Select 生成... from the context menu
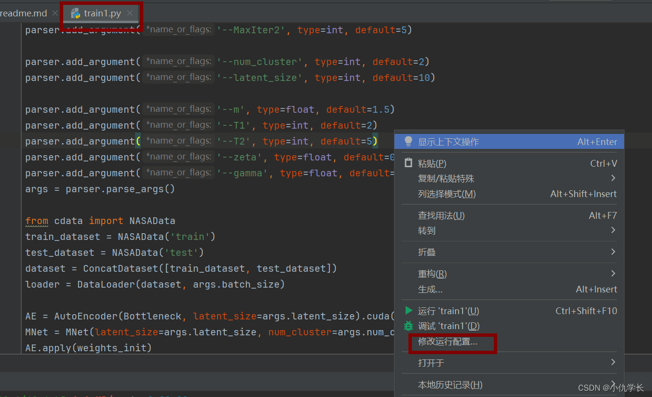 point(509,289)
